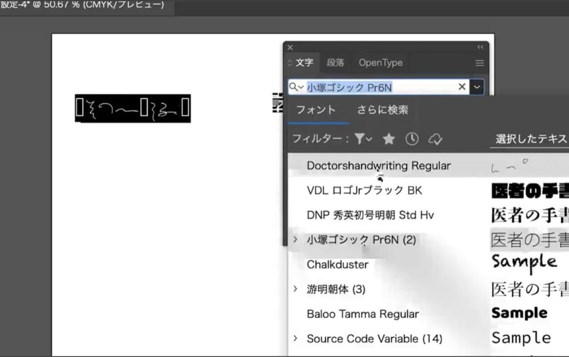
Task: Open the 選択したテキスト sample text dropdown
Action: (x=531, y=139)
